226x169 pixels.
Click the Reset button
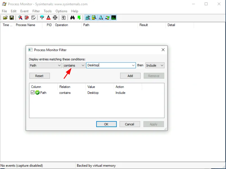tap(39, 76)
